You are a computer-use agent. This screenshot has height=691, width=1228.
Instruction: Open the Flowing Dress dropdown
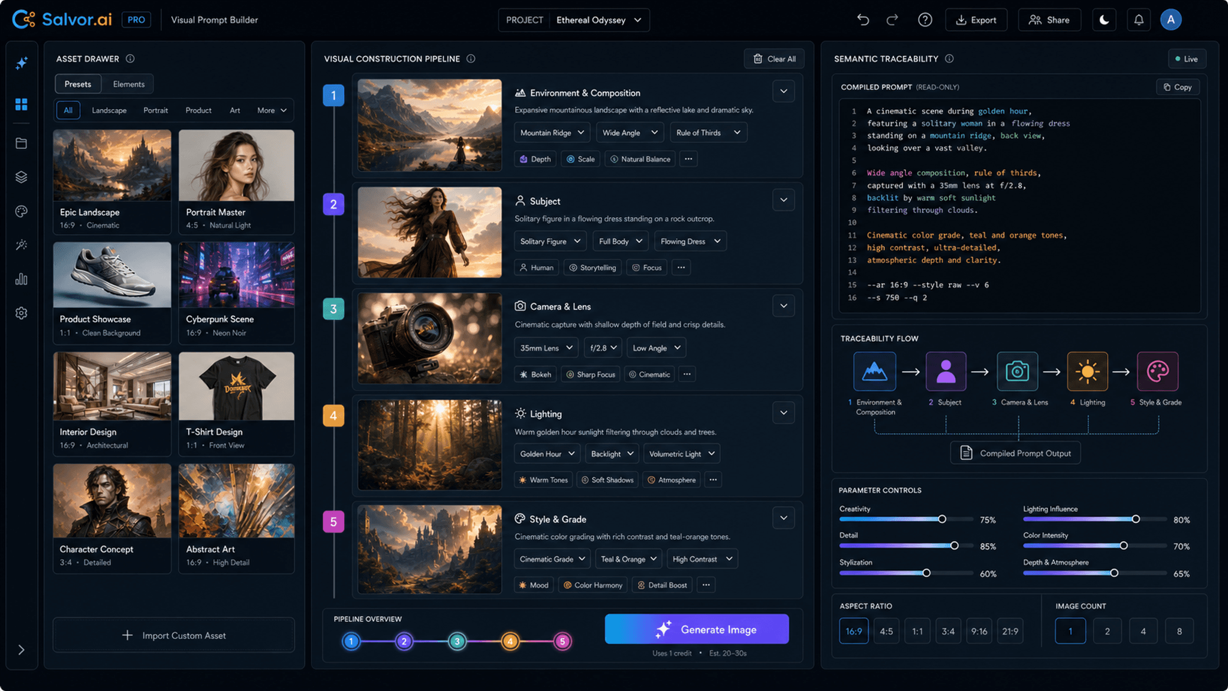click(x=690, y=241)
